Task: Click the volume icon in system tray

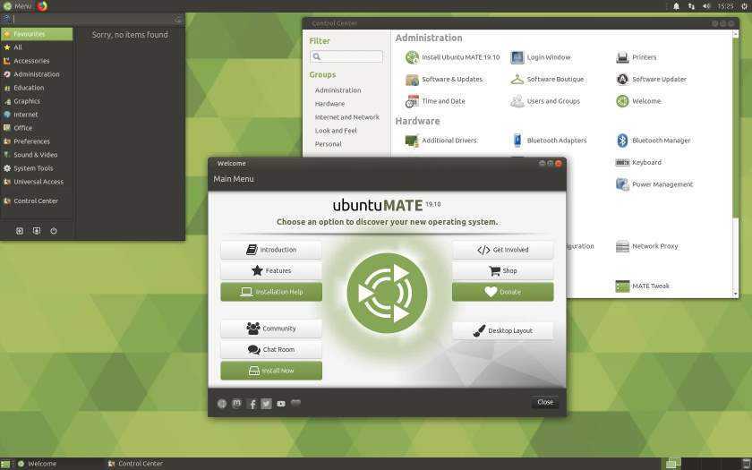Action: pyautogui.click(x=706, y=6)
